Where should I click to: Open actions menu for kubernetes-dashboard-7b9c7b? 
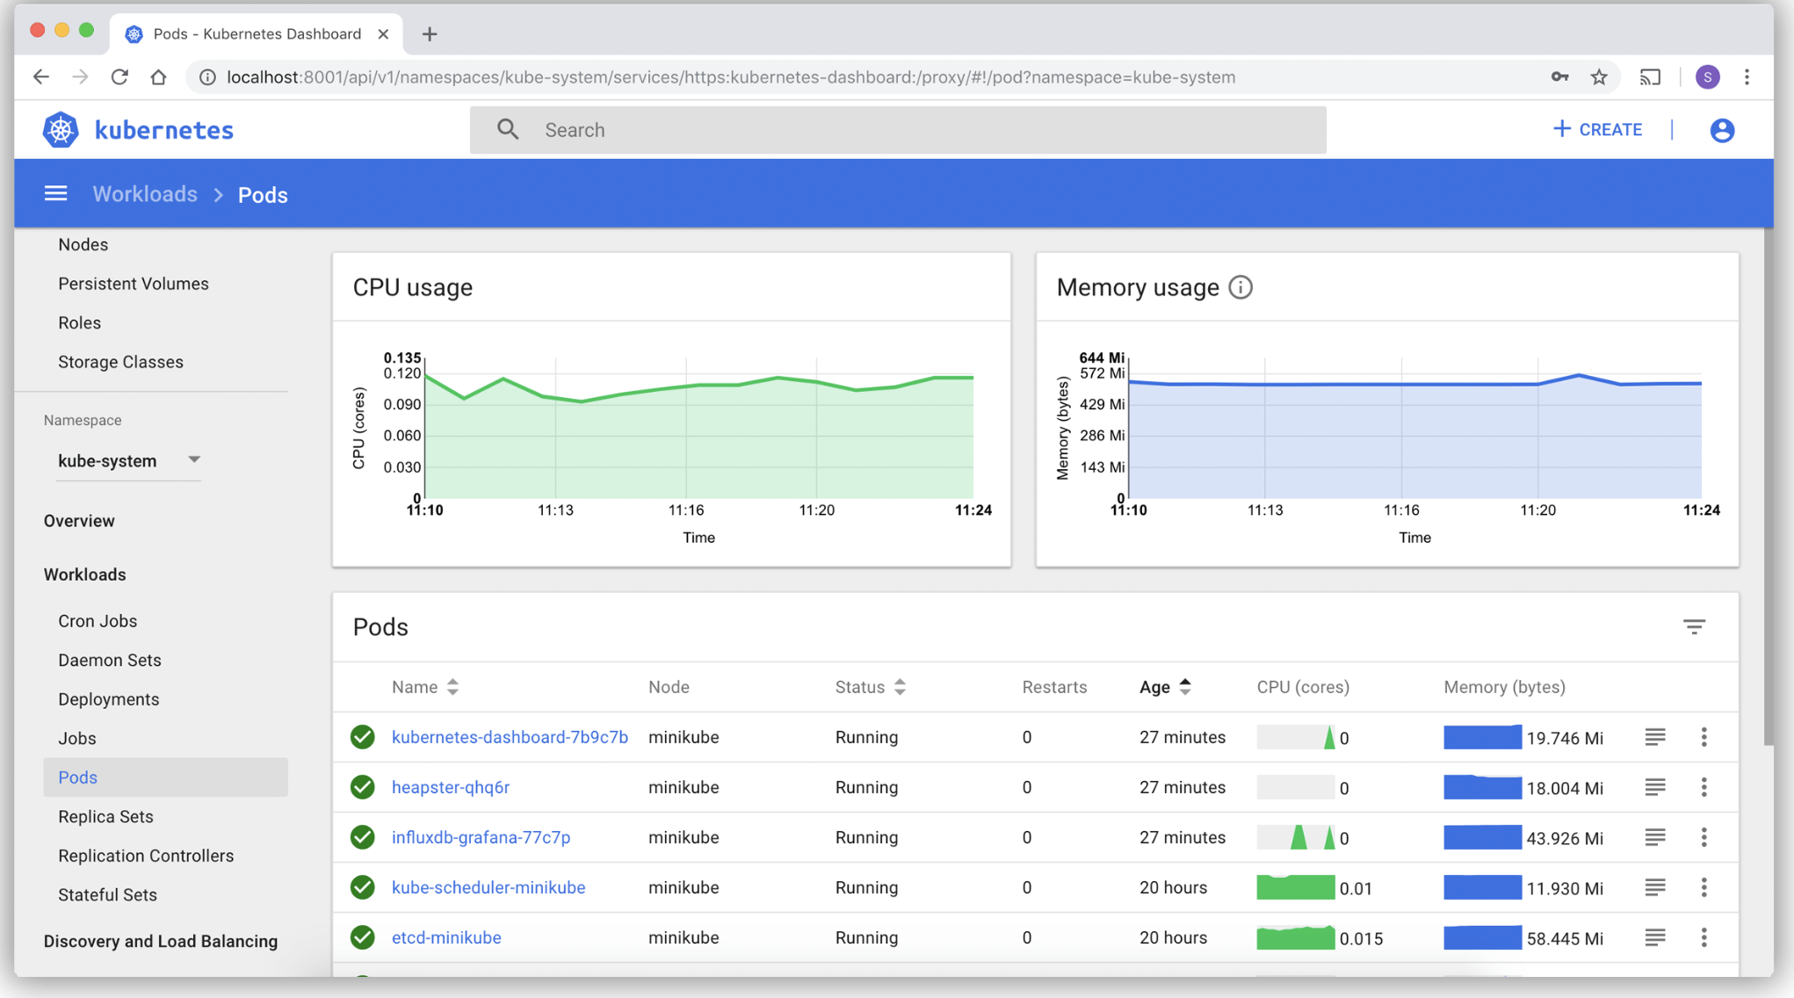[x=1704, y=737]
